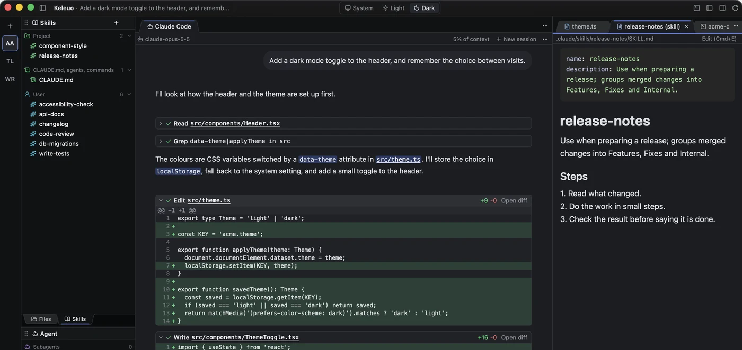Viewport: 742px width, 350px height.
Task: Toggle the left sidebar icon beside Keleuo
Action: [x=43, y=8]
